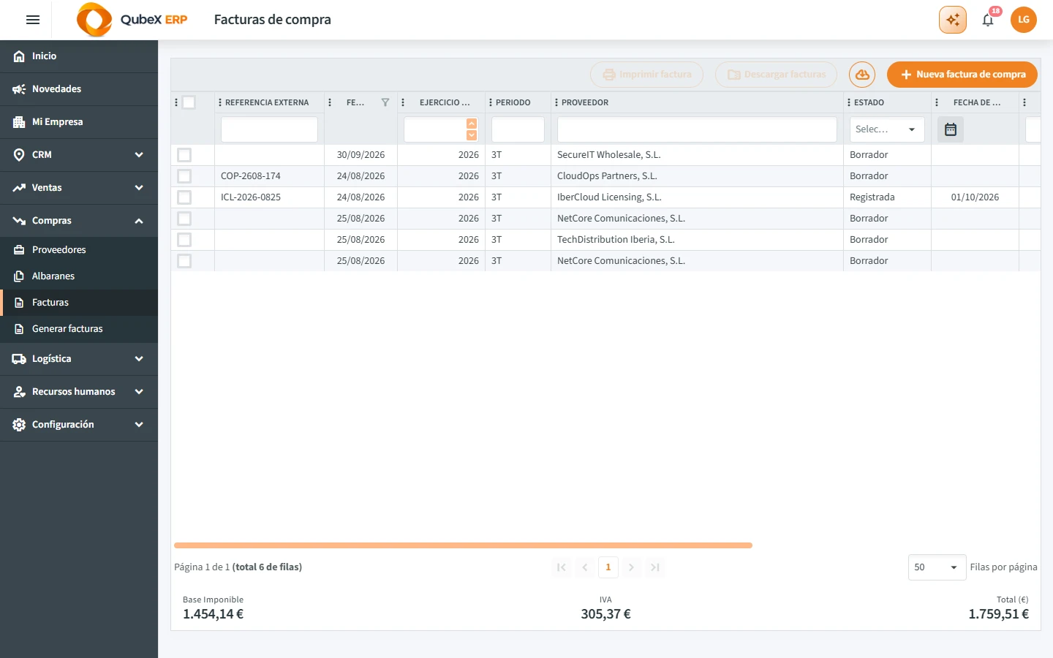1053x658 pixels.
Task: Go to Inicio in sidebar
Action: (x=79, y=56)
